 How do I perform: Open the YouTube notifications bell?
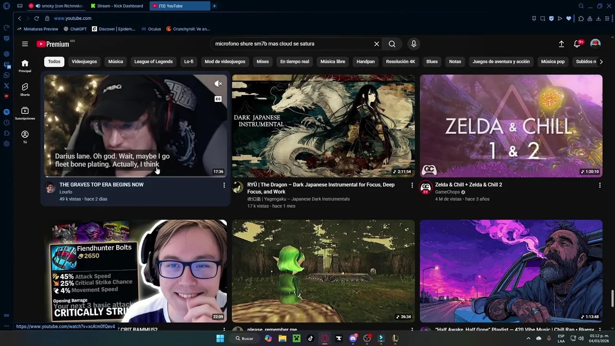tap(577, 44)
